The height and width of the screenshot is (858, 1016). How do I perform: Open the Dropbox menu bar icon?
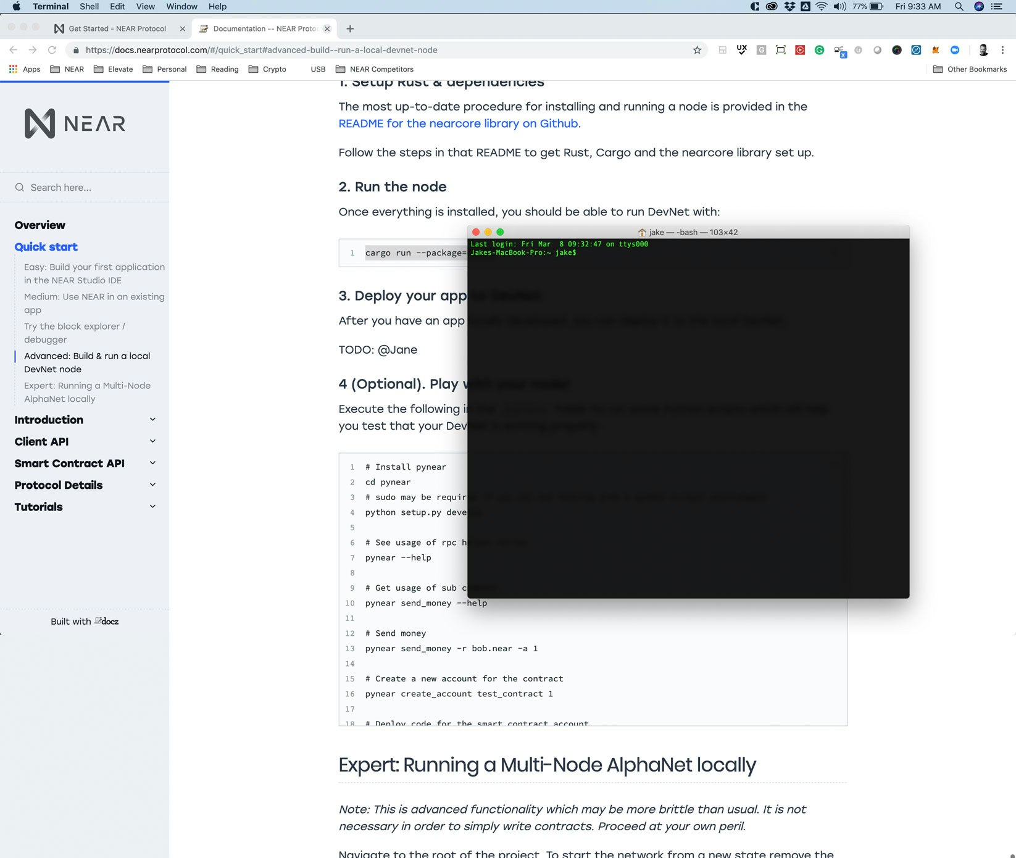coord(789,6)
